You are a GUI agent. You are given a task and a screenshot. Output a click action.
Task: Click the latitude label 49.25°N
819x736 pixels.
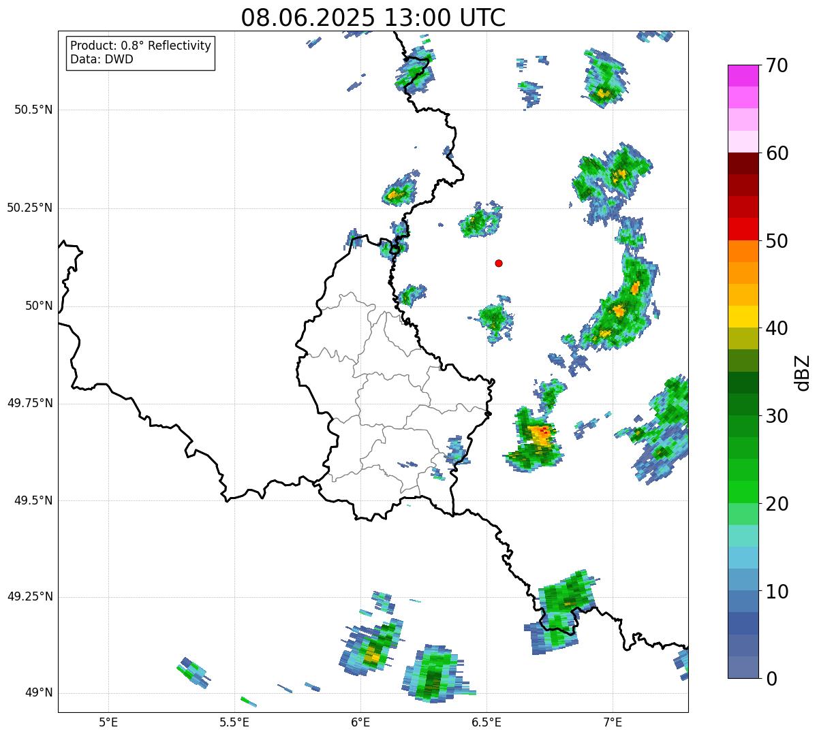pos(29,597)
